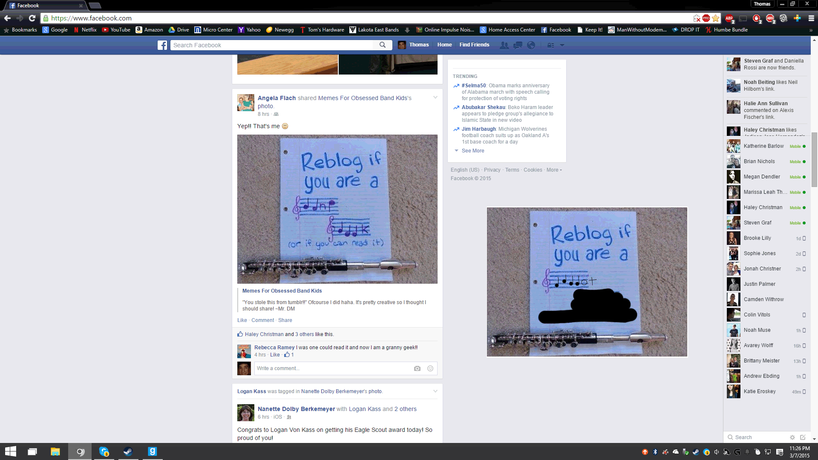Open chat with Brian Nichols
818x460 pixels.
(766, 161)
